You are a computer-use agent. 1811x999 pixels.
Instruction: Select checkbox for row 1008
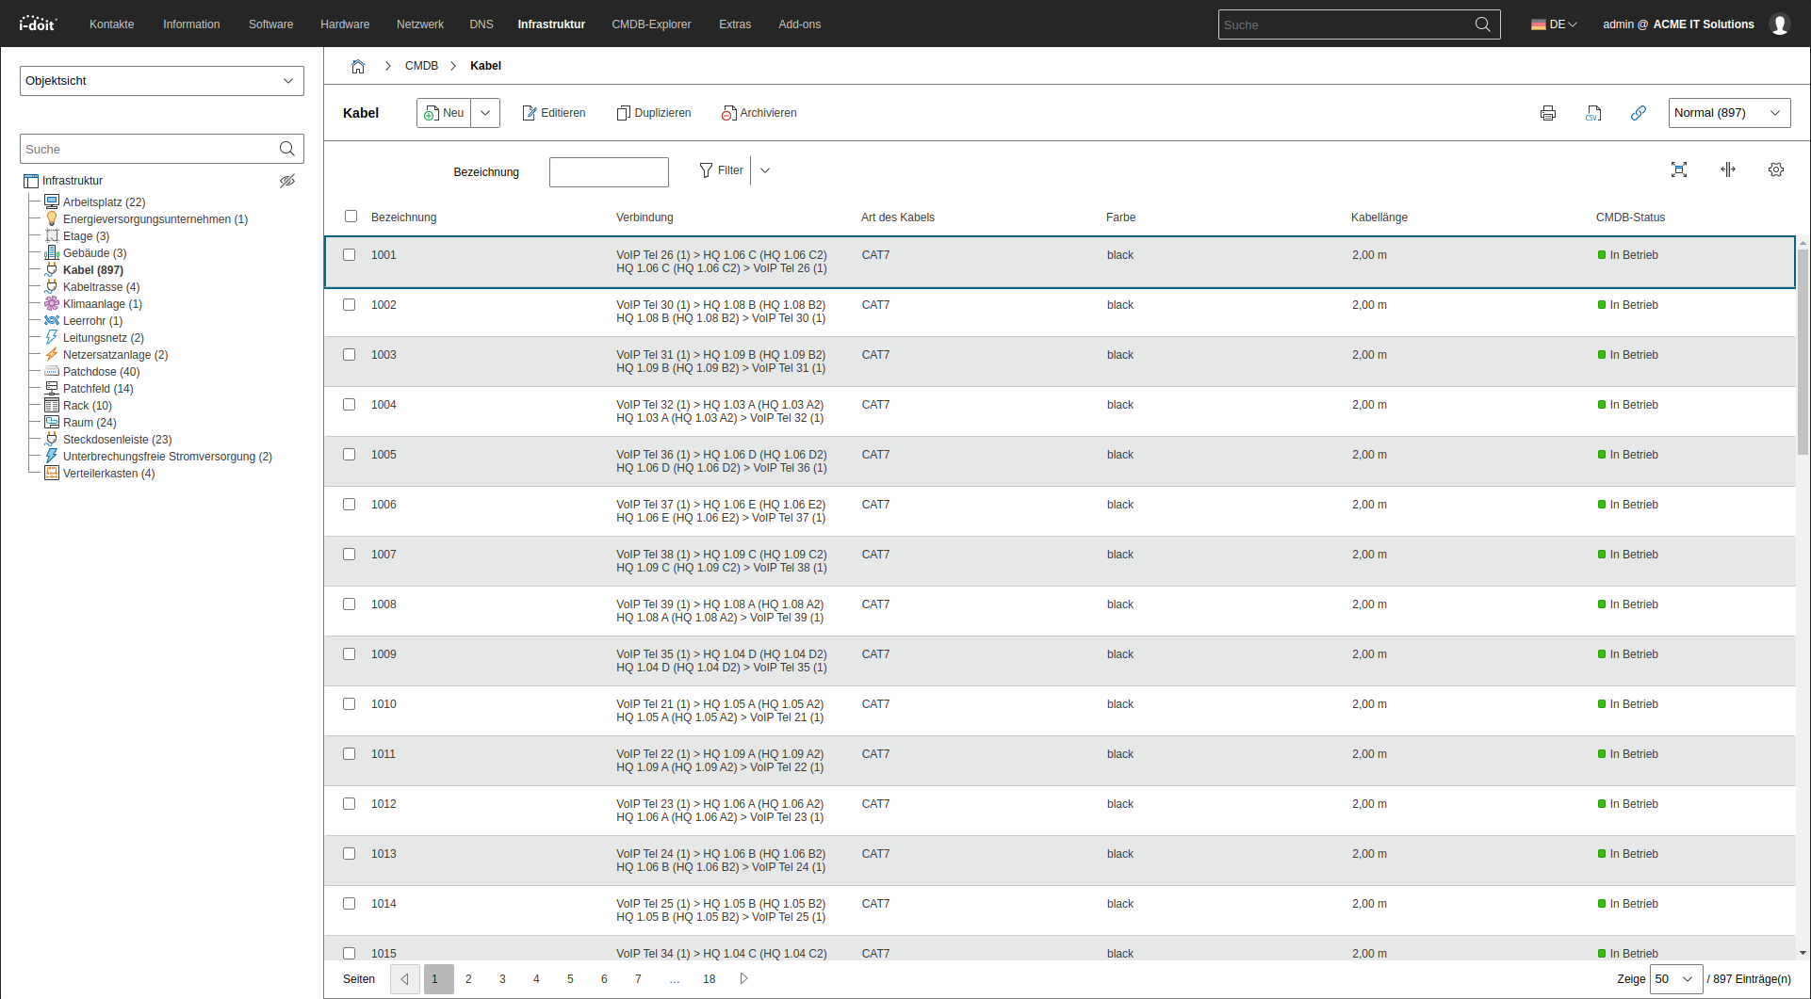[350, 604]
